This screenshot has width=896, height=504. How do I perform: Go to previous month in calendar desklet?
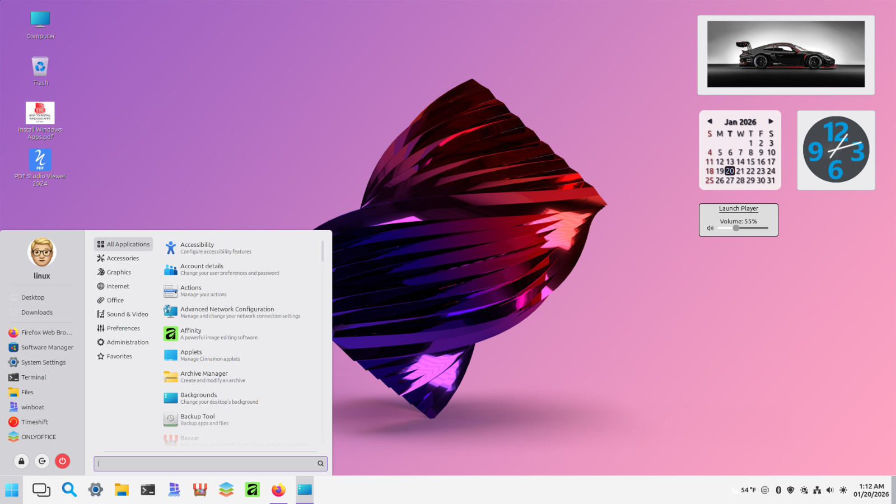(710, 121)
